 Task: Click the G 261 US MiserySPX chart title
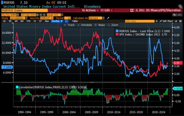coord(158,10)
